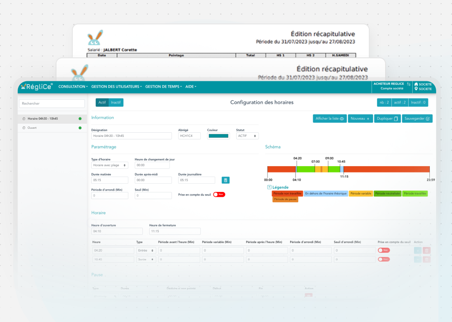Click the En dehors de l'horaire théorique legend
This screenshot has height=322, width=452.
pyautogui.click(x=326, y=194)
